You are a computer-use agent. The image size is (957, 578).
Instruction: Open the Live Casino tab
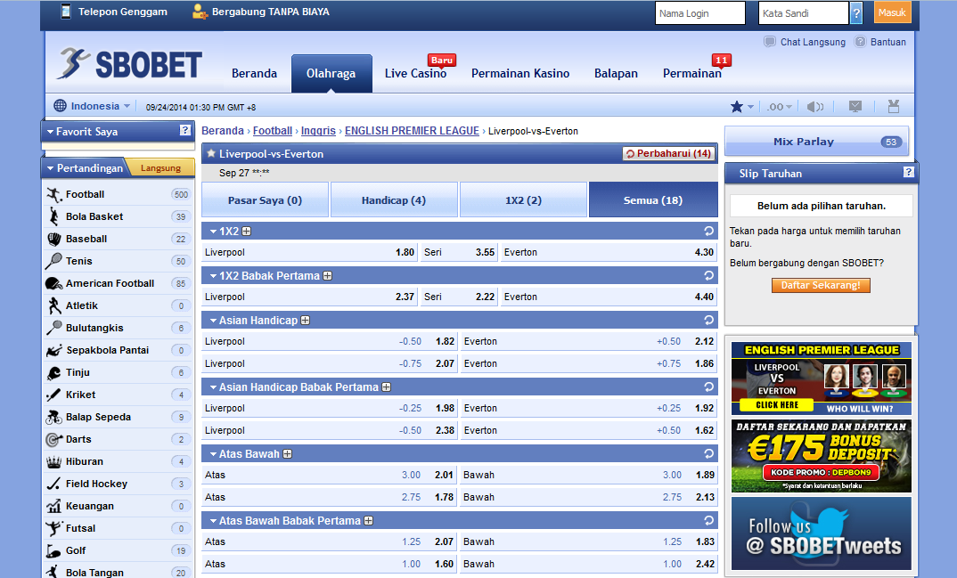point(415,73)
